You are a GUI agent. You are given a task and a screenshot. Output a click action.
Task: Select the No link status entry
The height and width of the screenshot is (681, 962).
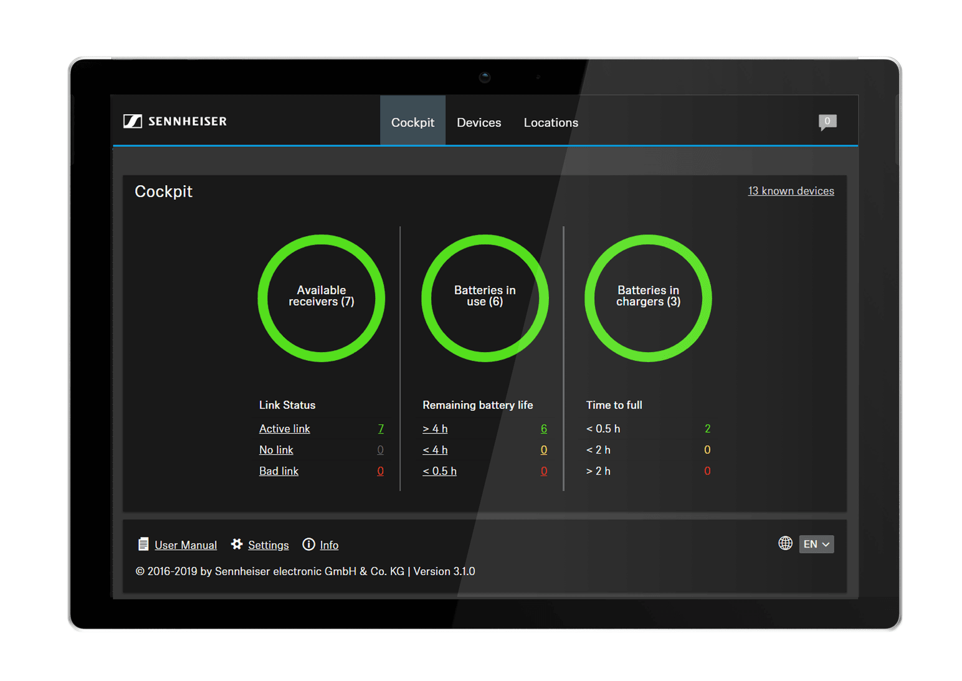pos(276,450)
